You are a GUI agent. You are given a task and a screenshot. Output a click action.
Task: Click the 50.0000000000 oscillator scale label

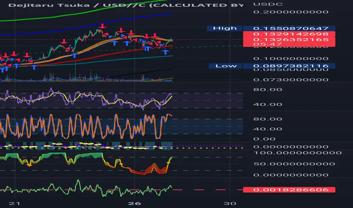point(294,164)
